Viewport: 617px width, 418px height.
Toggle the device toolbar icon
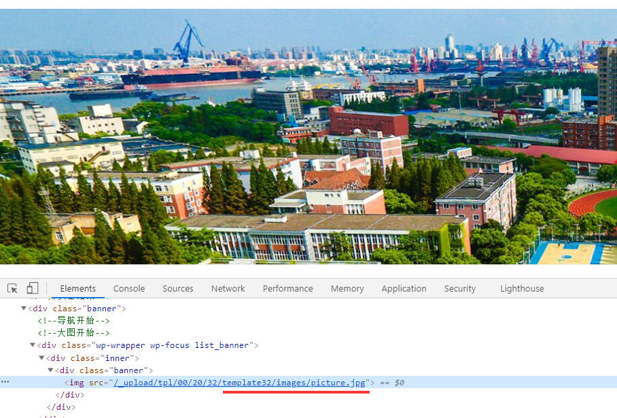32,288
